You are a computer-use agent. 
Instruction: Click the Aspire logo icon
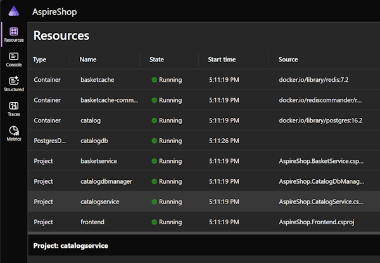14,11
